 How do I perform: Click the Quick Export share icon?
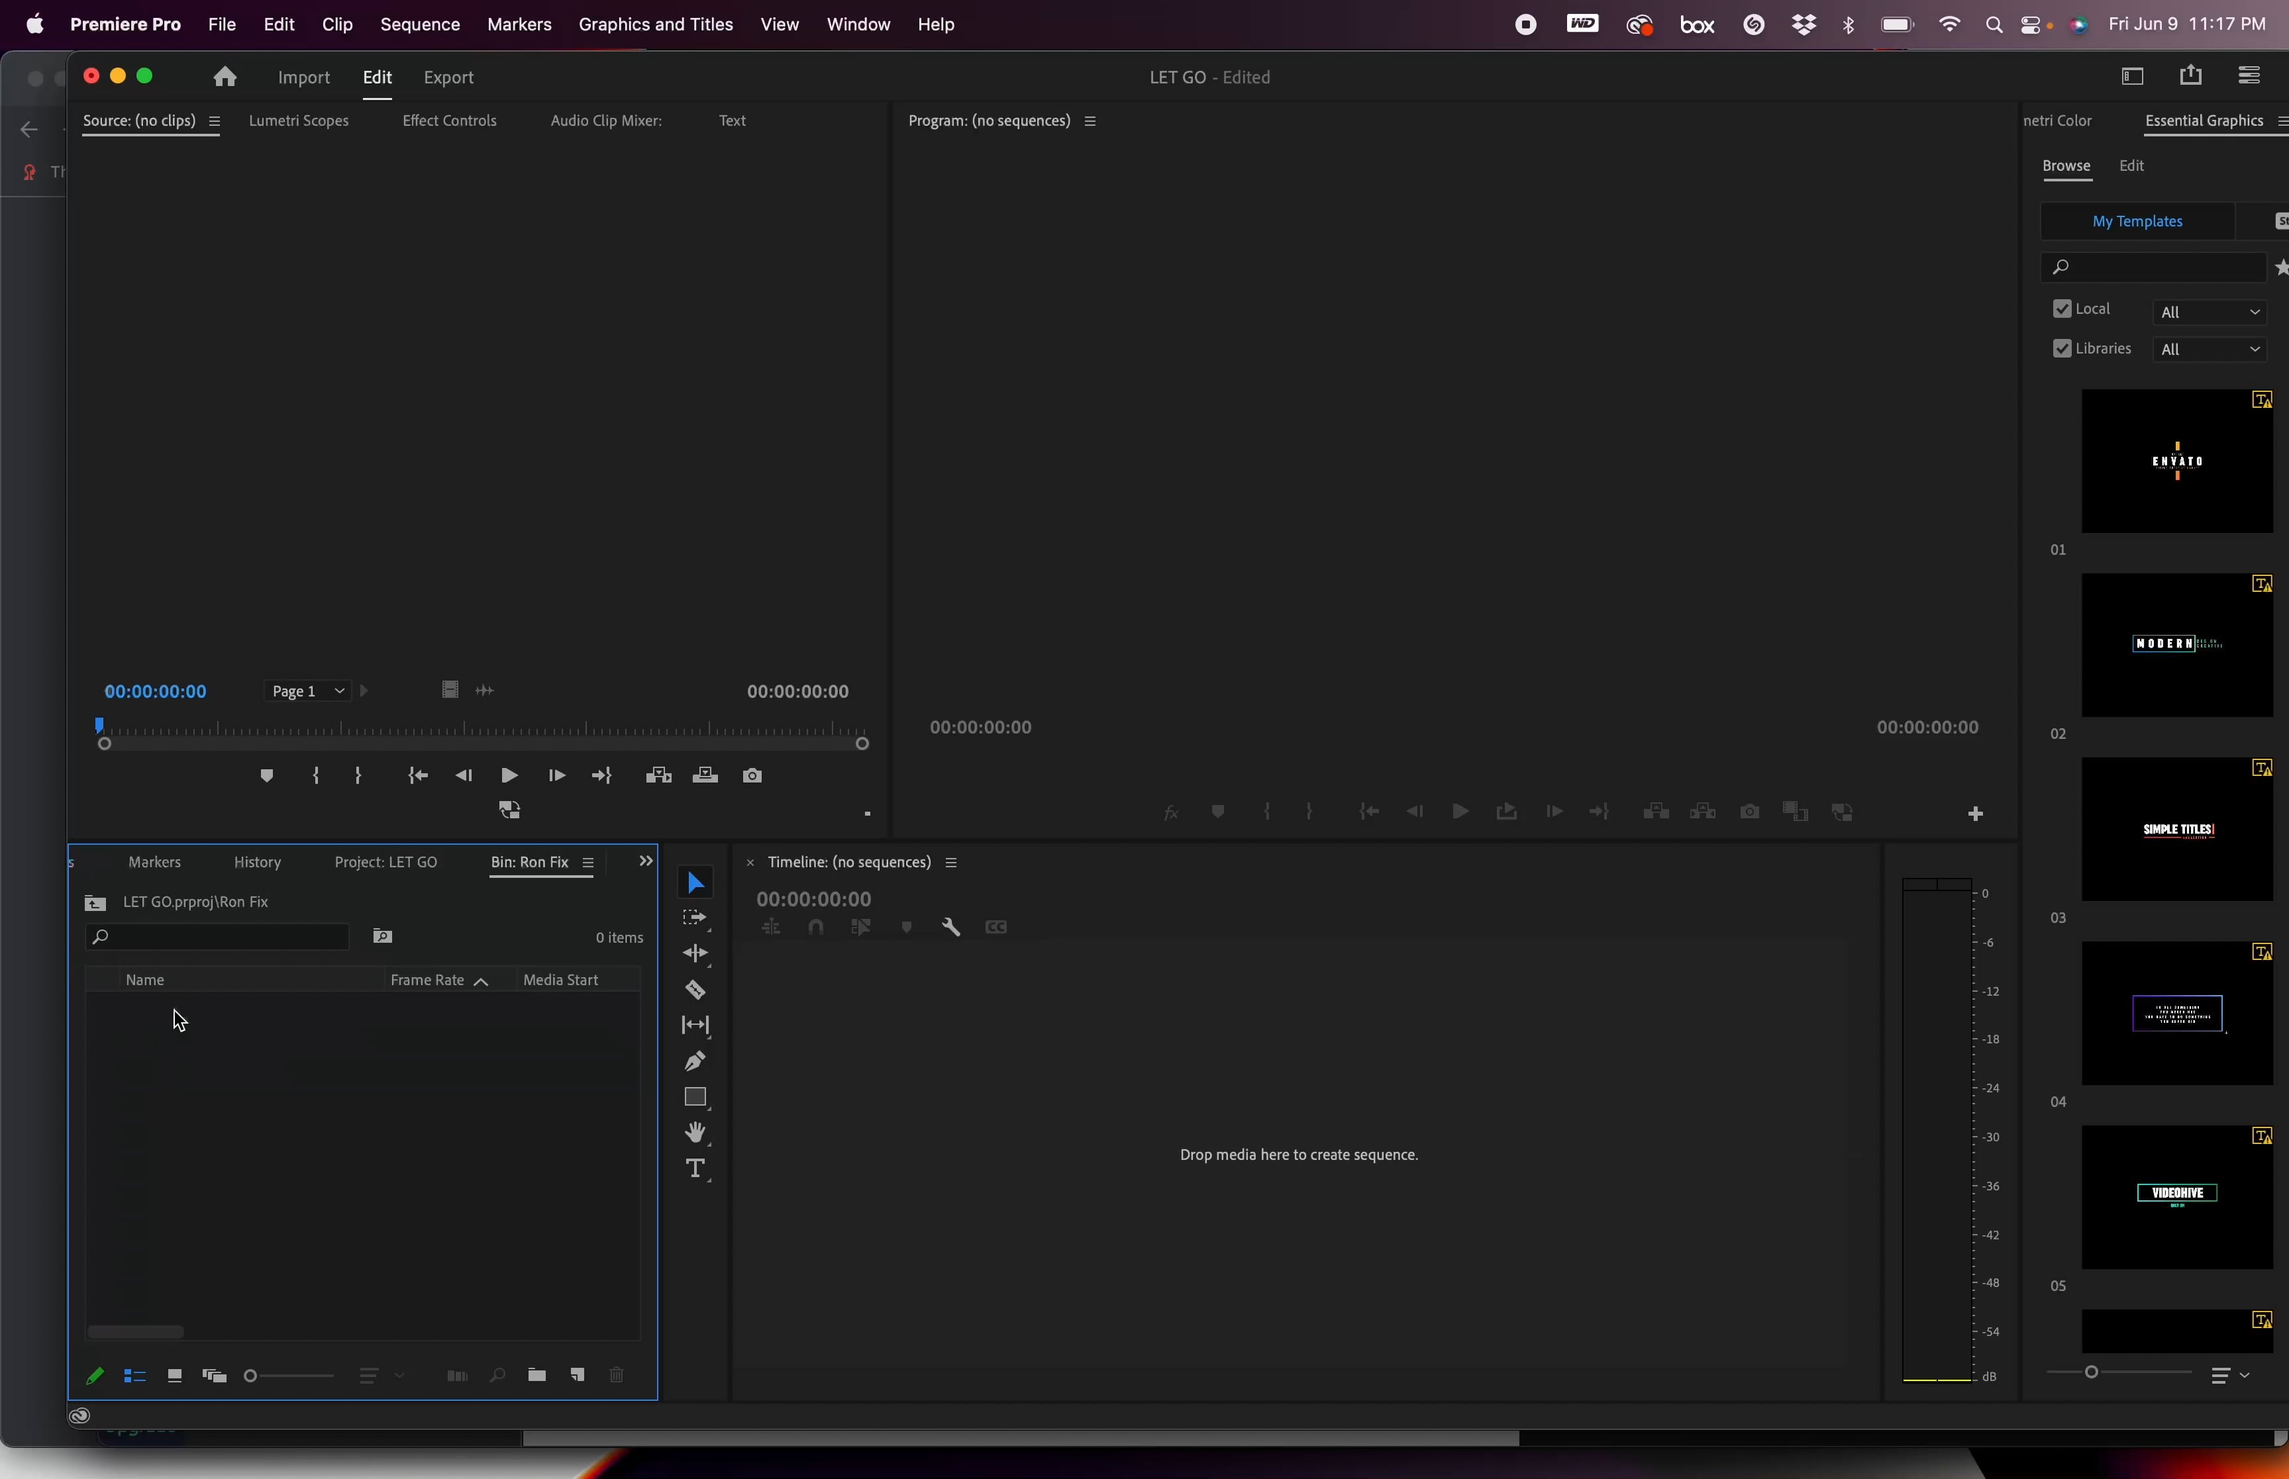[2191, 75]
